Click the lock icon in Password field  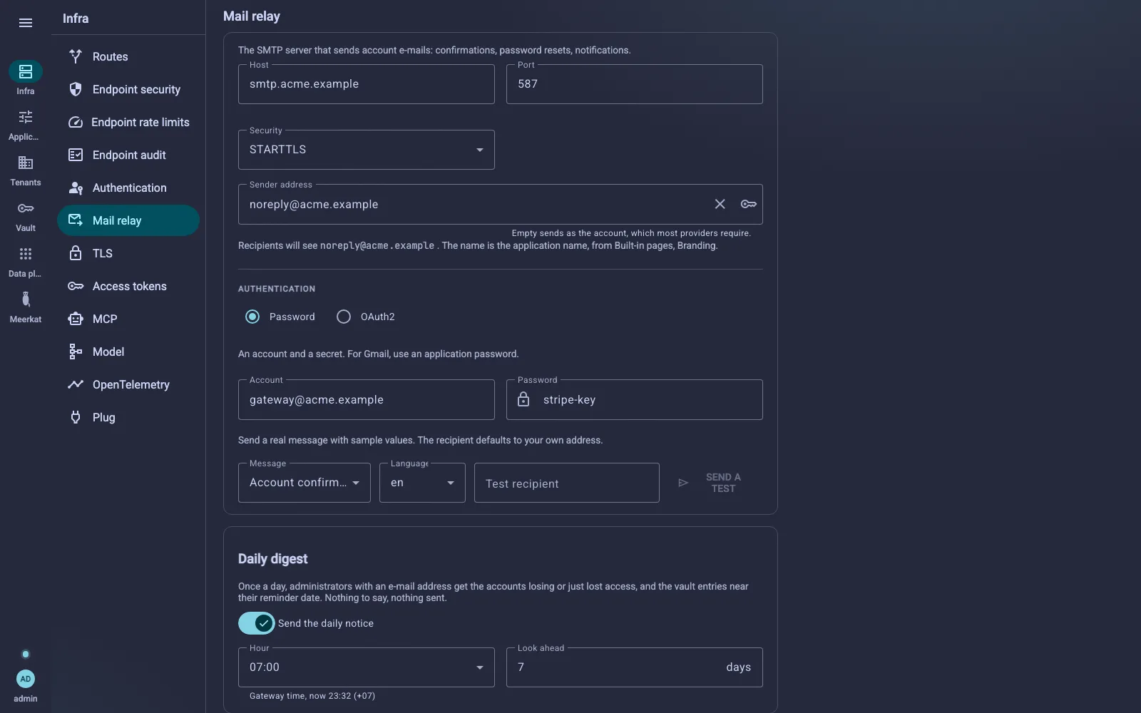tap(523, 399)
